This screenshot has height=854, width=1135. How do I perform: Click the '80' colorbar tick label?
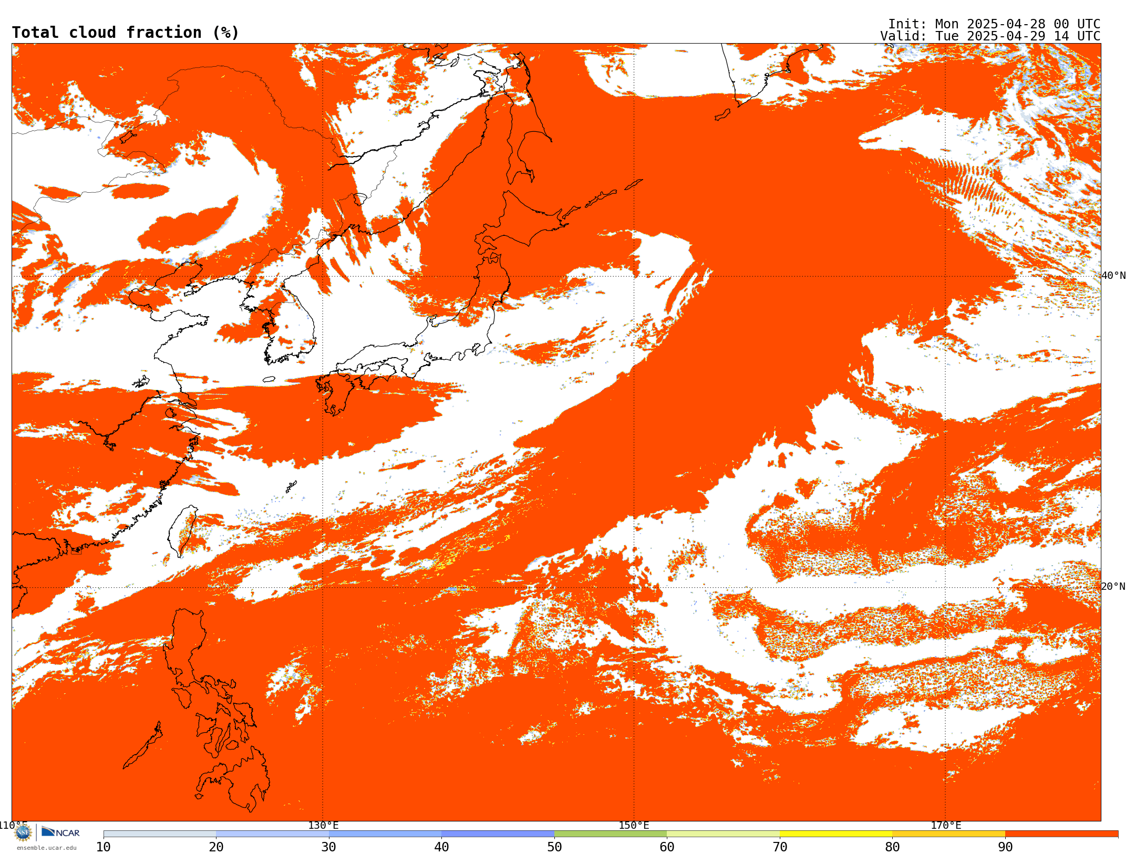click(892, 847)
